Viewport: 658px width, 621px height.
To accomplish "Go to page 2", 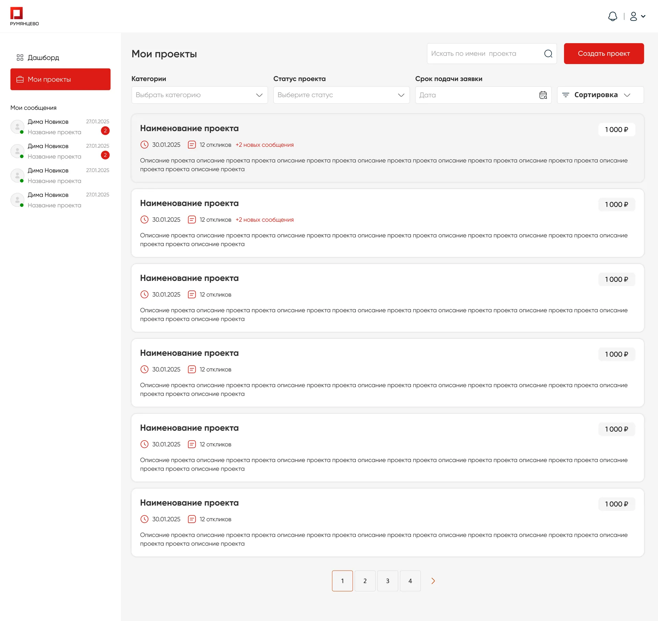I will click(x=365, y=581).
